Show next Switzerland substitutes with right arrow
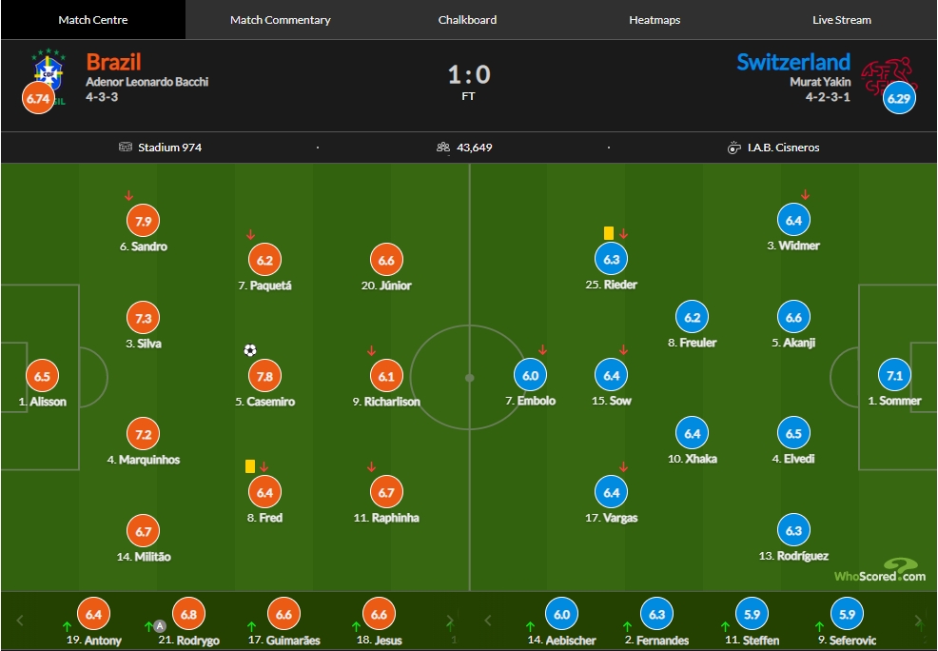 pyautogui.click(x=919, y=621)
